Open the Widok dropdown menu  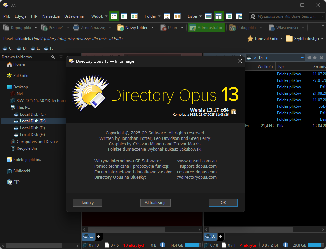[99, 16]
